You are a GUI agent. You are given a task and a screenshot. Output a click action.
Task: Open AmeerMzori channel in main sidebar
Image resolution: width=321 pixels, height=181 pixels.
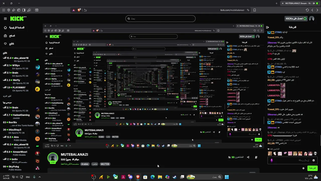tap(21, 153)
